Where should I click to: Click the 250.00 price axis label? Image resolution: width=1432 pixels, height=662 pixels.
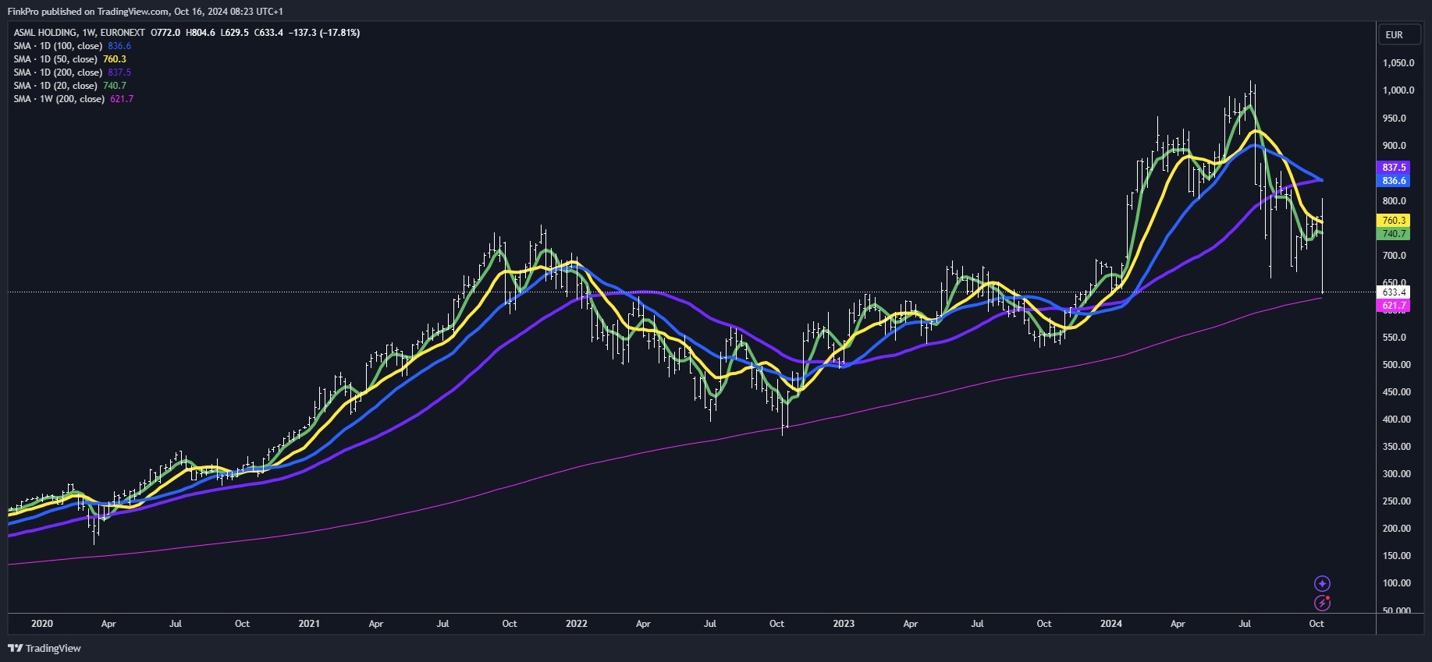[x=1396, y=501]
